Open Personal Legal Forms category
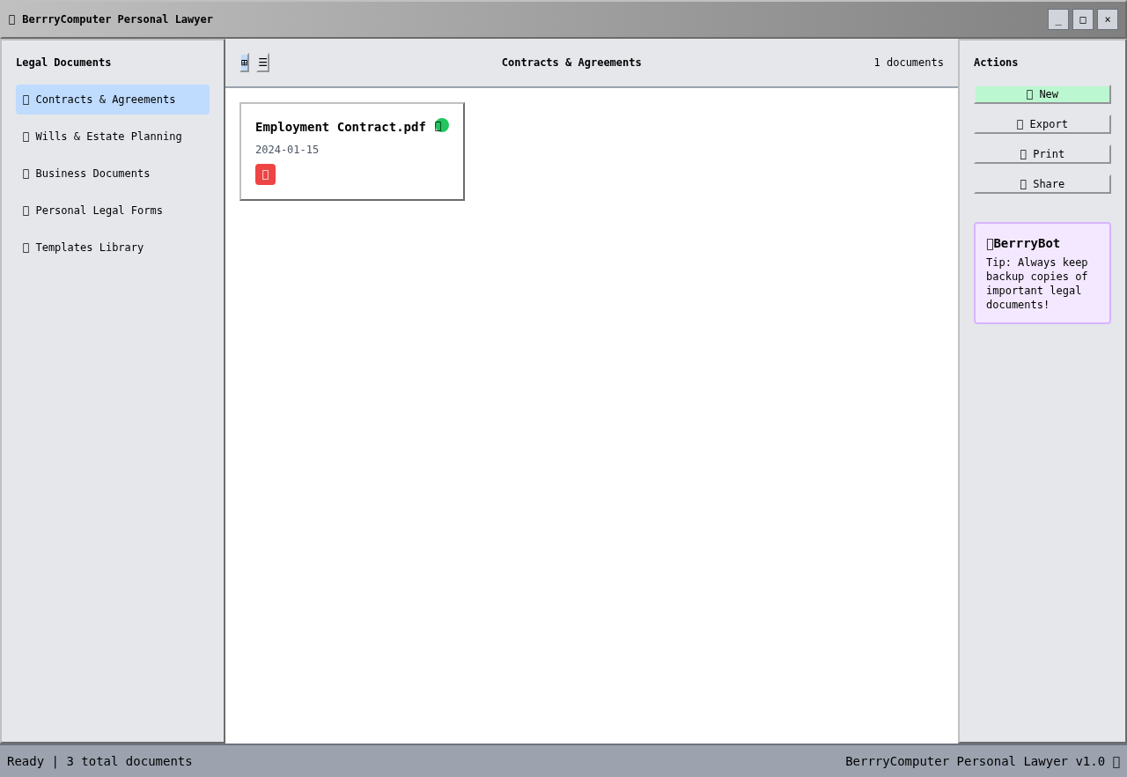The height and width of the screenshot is (777, 1127). (113, 211)
